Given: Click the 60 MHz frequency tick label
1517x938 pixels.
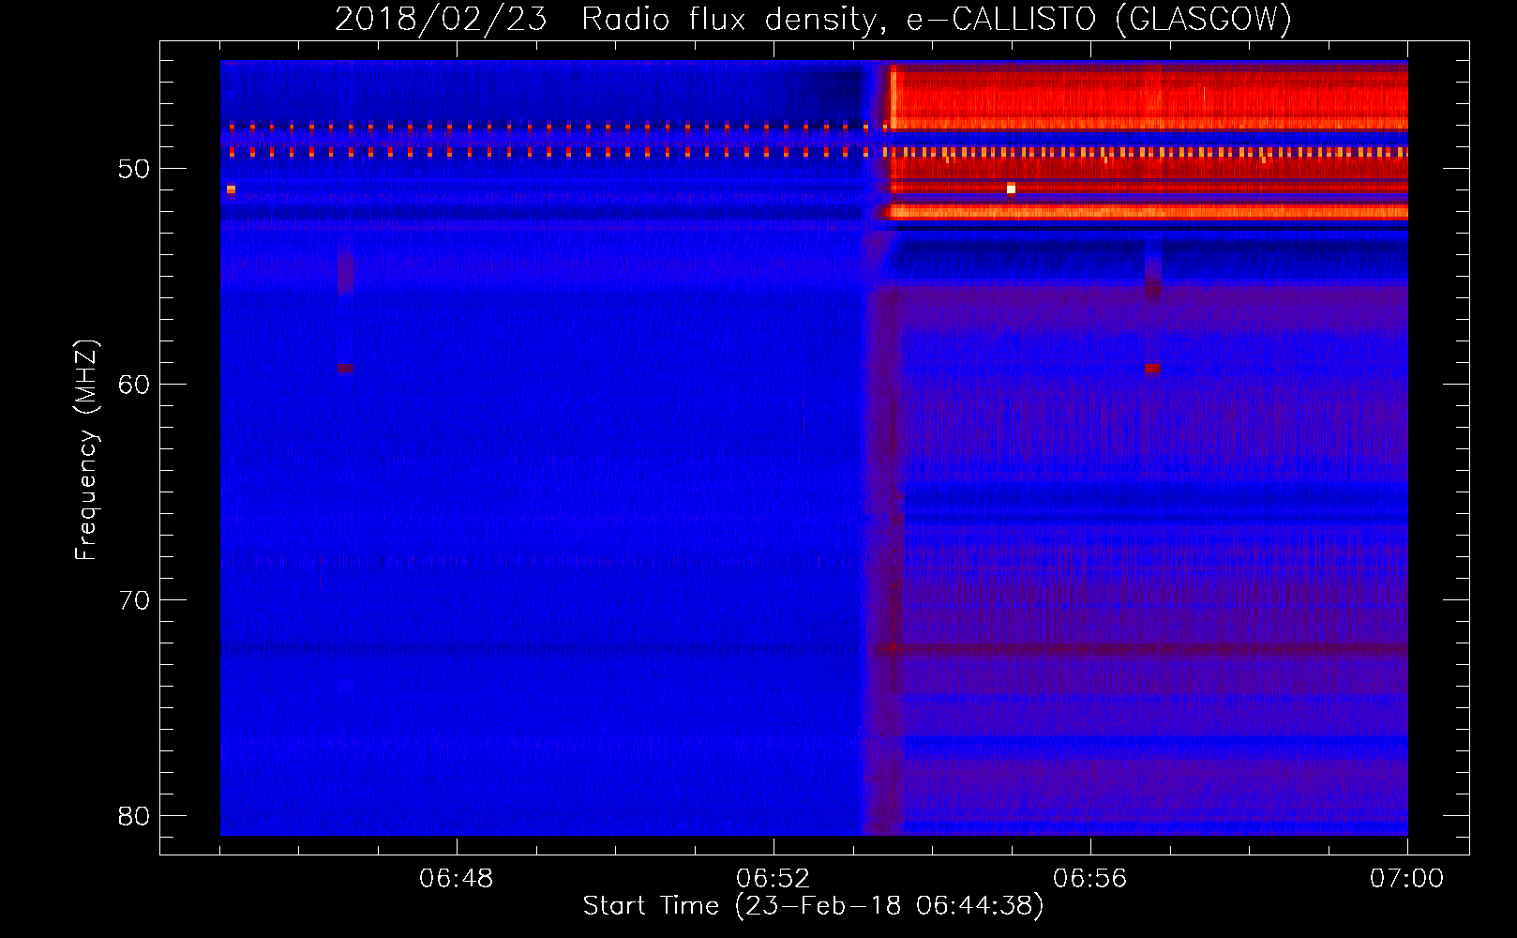Looking at the screenshot, I should pyautogui.click(x=134, y=385).
